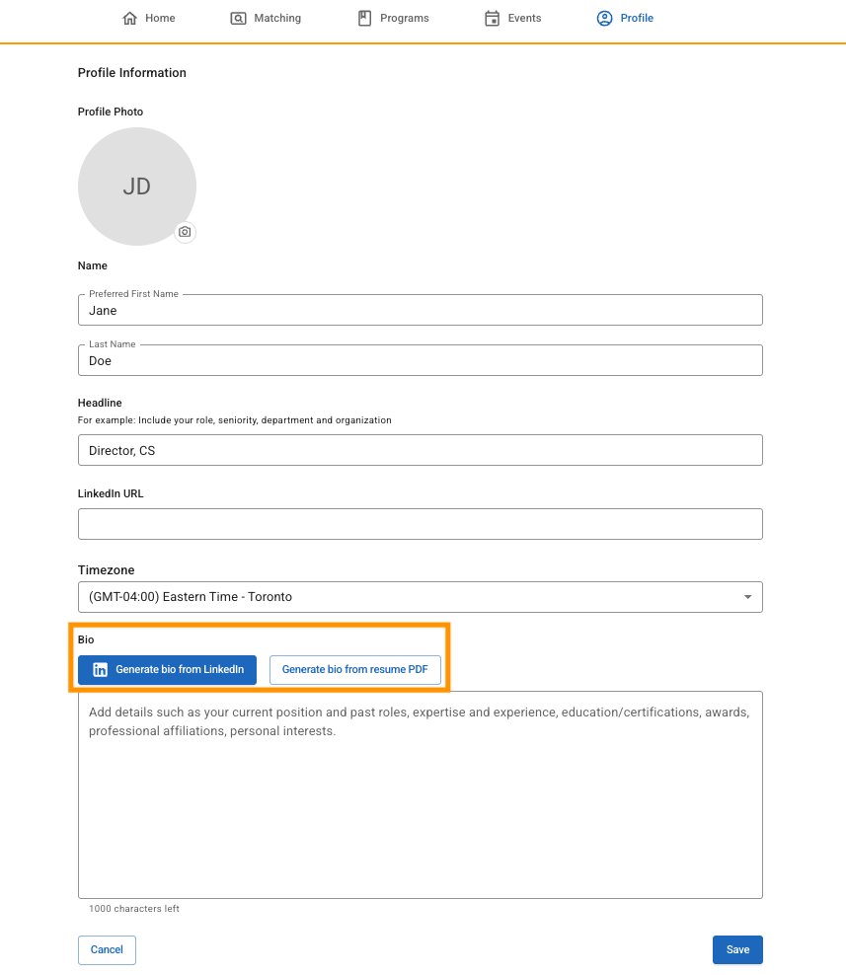
Task: Select the empty LinkedIn URL field
Action: (x=420, y=524)
